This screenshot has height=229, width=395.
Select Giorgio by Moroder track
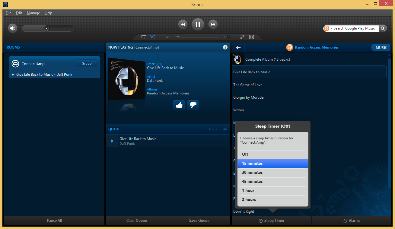tap(309, 97)
